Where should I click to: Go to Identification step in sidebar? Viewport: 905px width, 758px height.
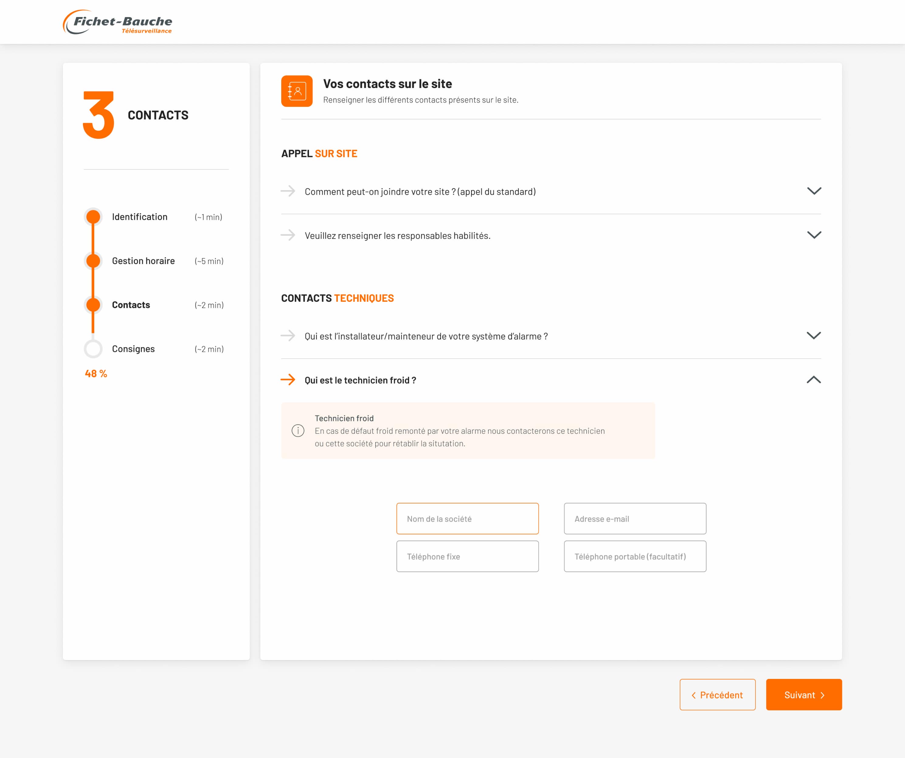139,217
